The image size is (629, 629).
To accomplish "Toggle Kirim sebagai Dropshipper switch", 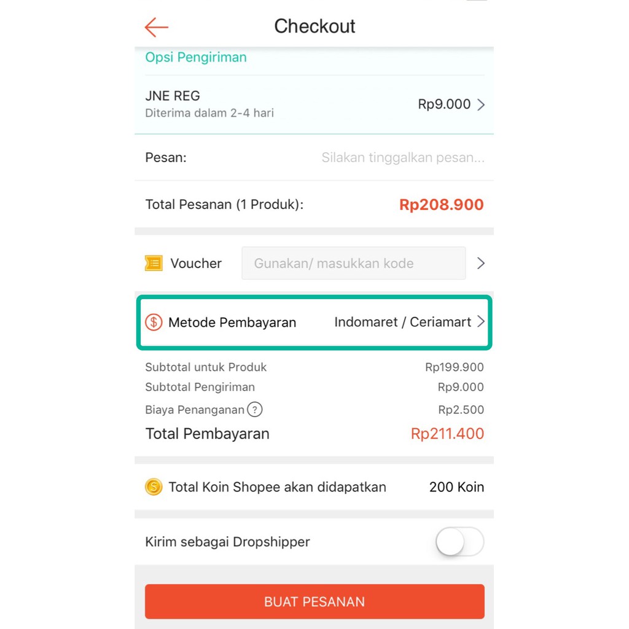I will [459, 542].
